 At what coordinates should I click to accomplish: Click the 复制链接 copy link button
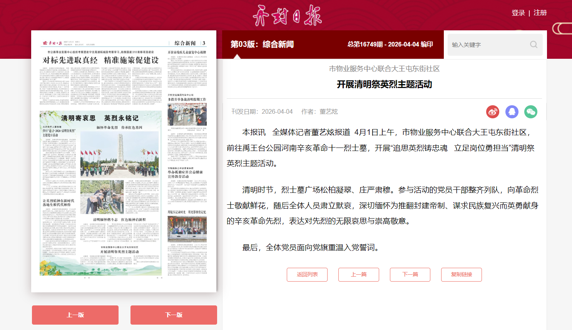(462, 275)
